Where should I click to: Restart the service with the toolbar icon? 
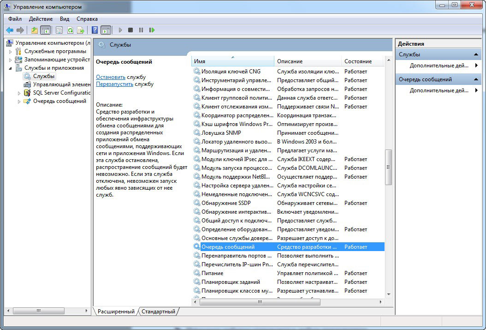(152, 30)
